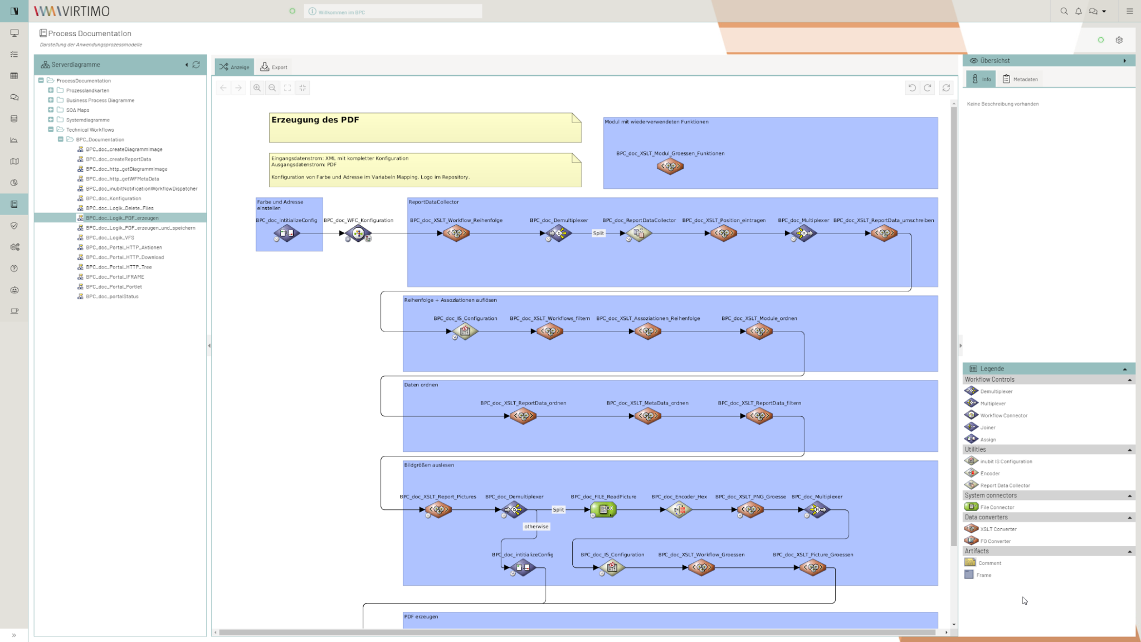1141x642 pixels.
Task: Click the BPC_doc_XSLT_Position_eintragen node
Action: (724, 234)
